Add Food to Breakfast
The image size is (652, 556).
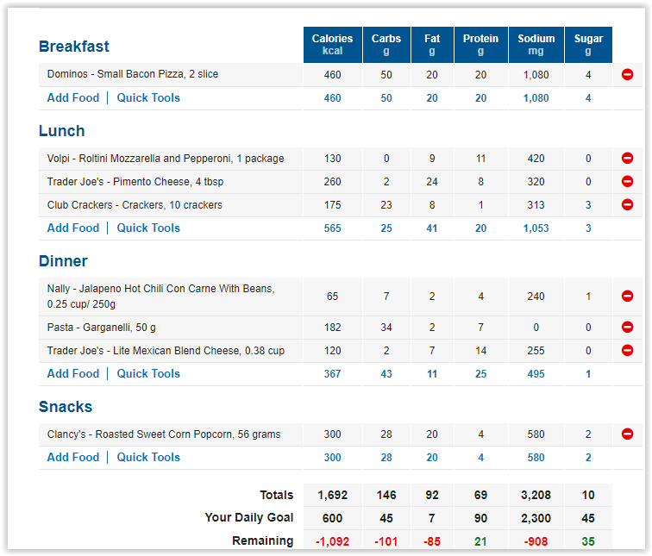coord(73,98)
